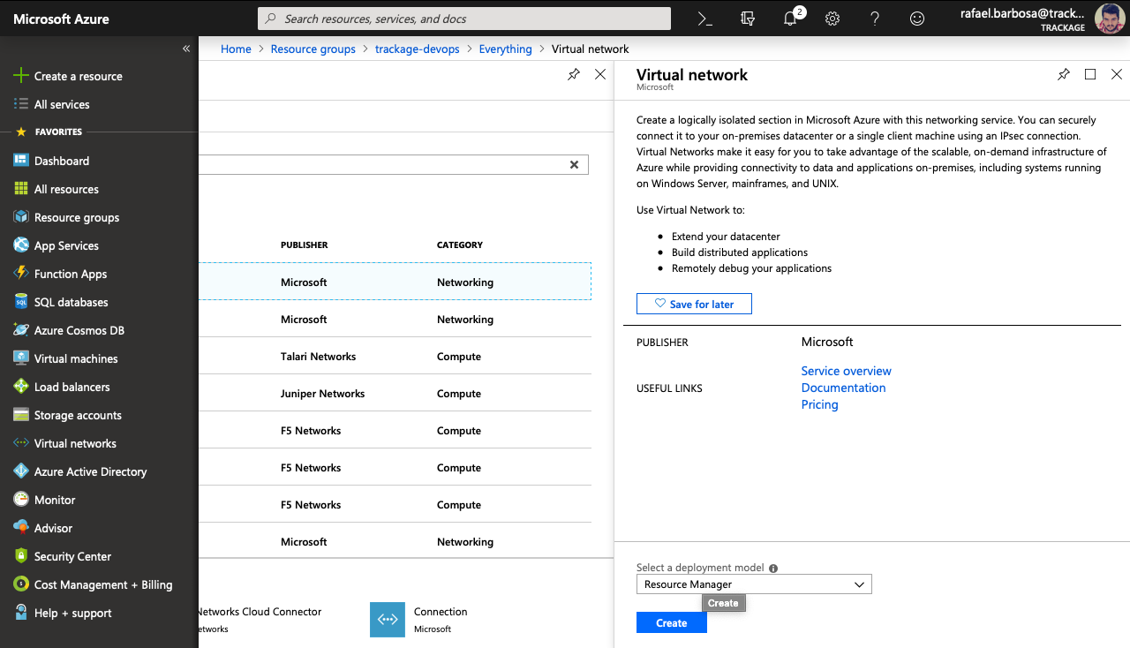The image size is (1130, 648).
Task: Click the Save for later button
Action: point(694,305)
